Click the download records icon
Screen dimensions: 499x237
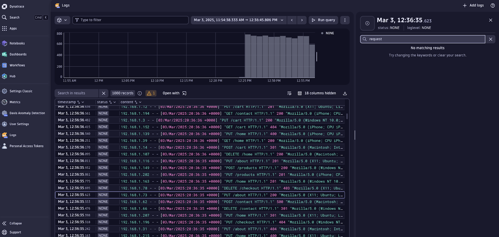point(345,93)
